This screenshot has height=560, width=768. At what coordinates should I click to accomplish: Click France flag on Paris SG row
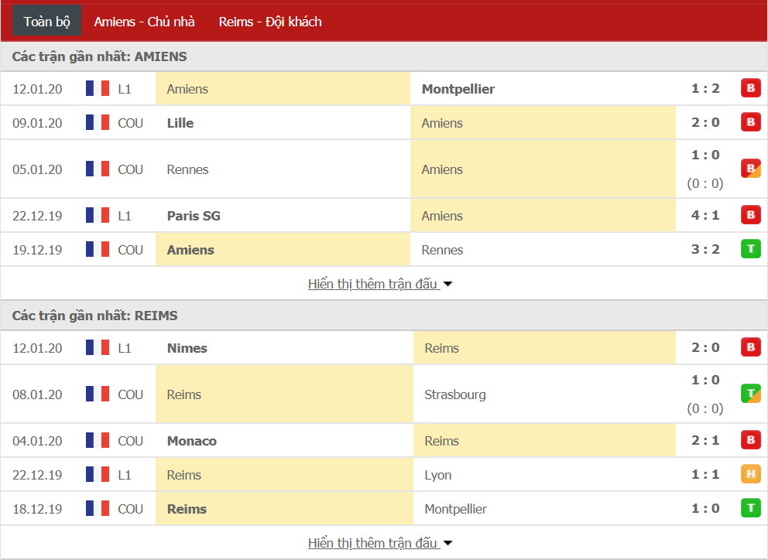(x=98, y=215)
